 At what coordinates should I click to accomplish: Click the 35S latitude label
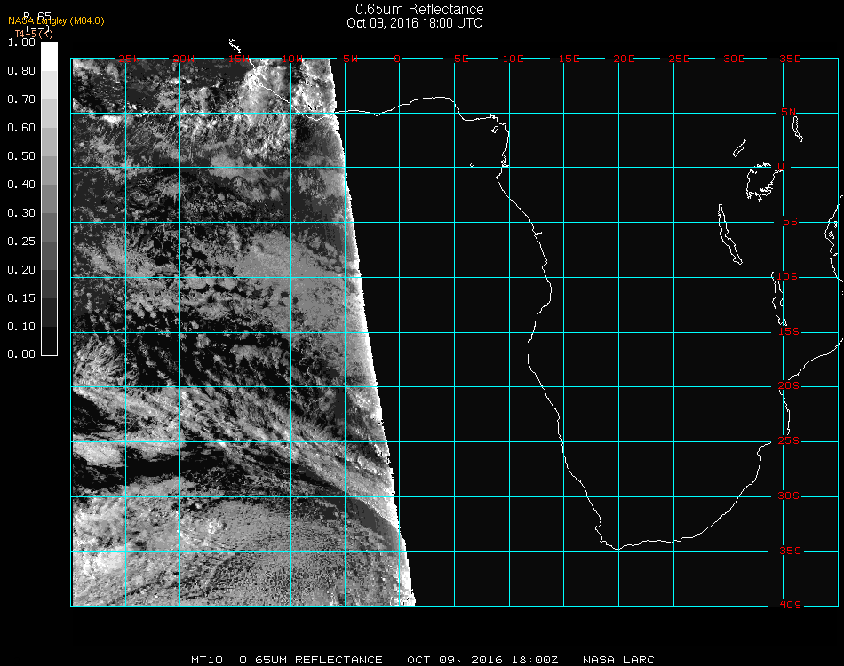pos(790,551)
